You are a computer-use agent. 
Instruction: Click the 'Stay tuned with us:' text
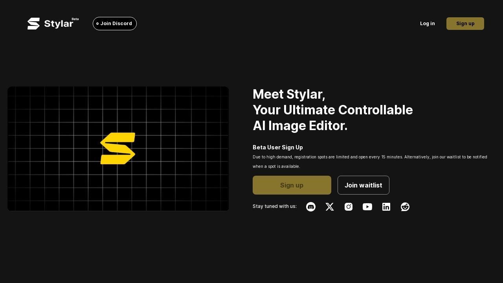[x=275, y=206]
